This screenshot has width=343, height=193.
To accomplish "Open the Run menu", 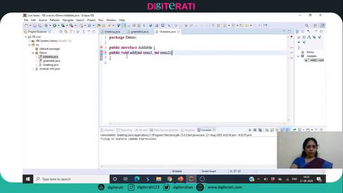I will [x=101, y=20].
